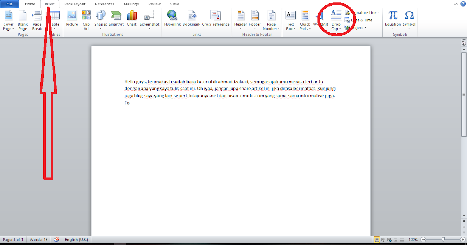Click the 100% zoom level button
The width and height of the screenshot is (467, 245).
(413, 240)
